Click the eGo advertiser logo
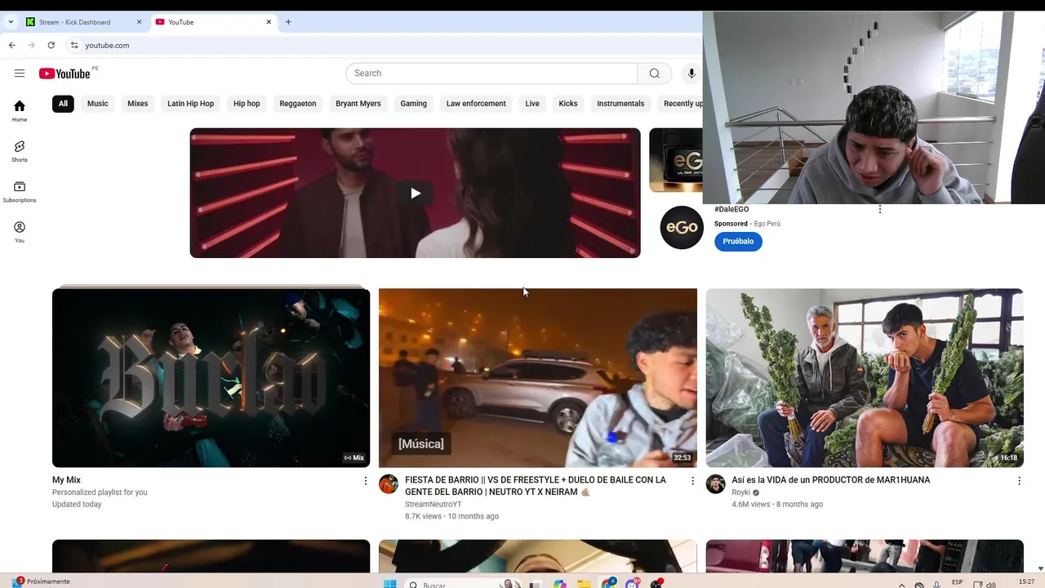The width and height of the screenshot is (1045, 588). pyautogui.click(x=682, y=227)
